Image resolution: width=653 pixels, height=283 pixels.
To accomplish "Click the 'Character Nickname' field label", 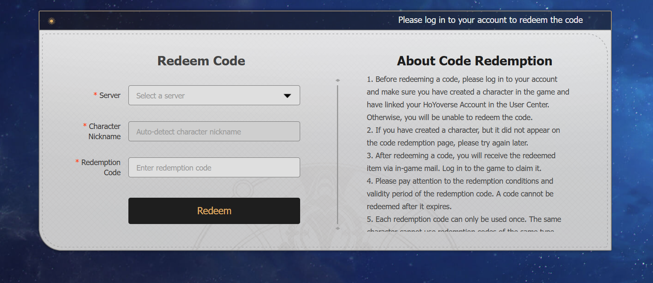I will [x=105, y=132].
